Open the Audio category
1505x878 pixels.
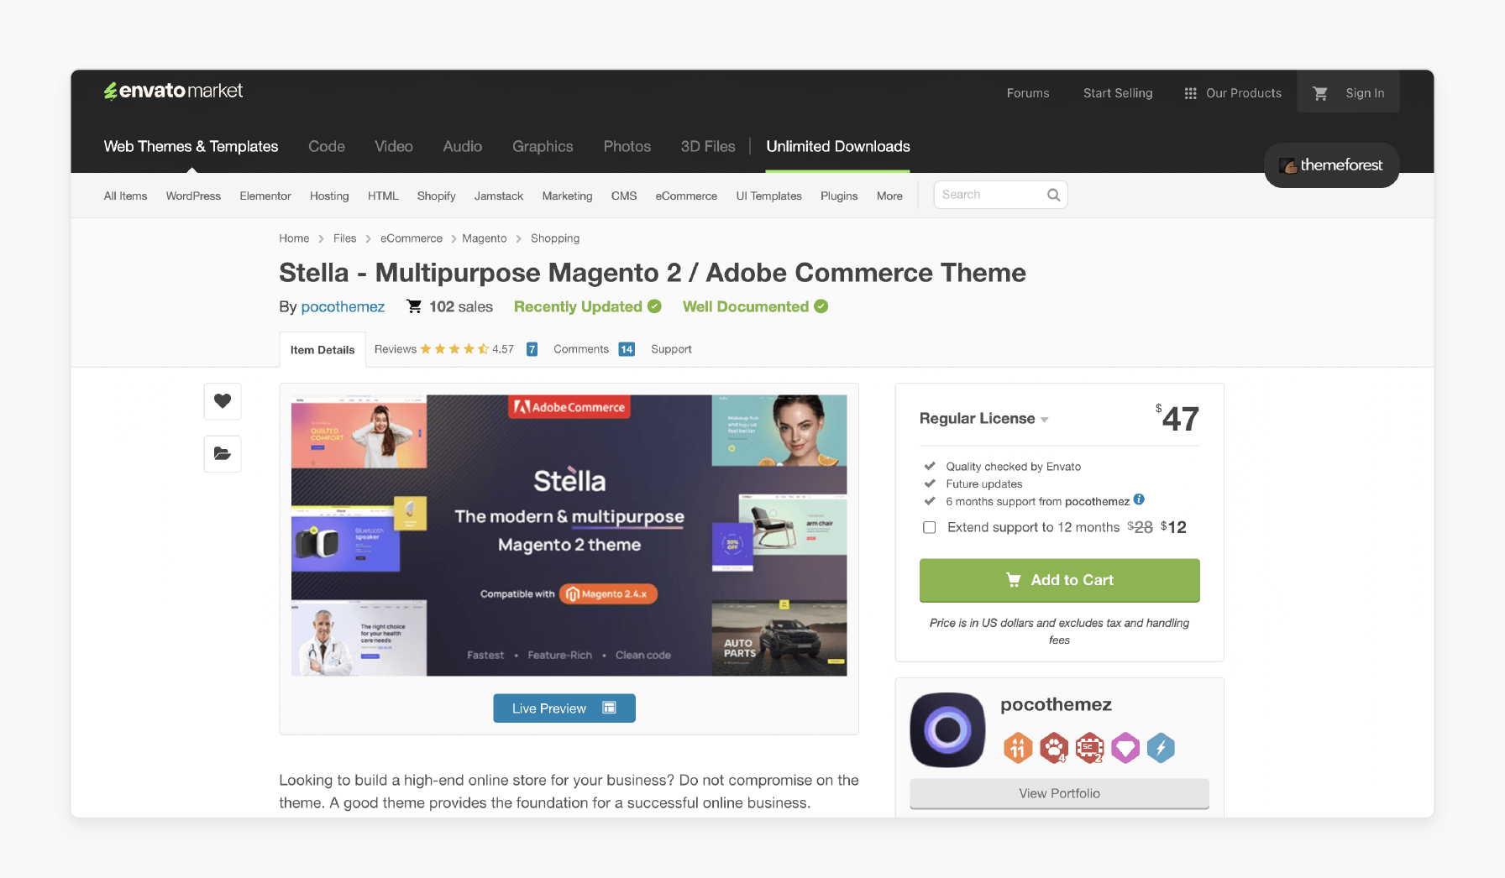[463, 146]
